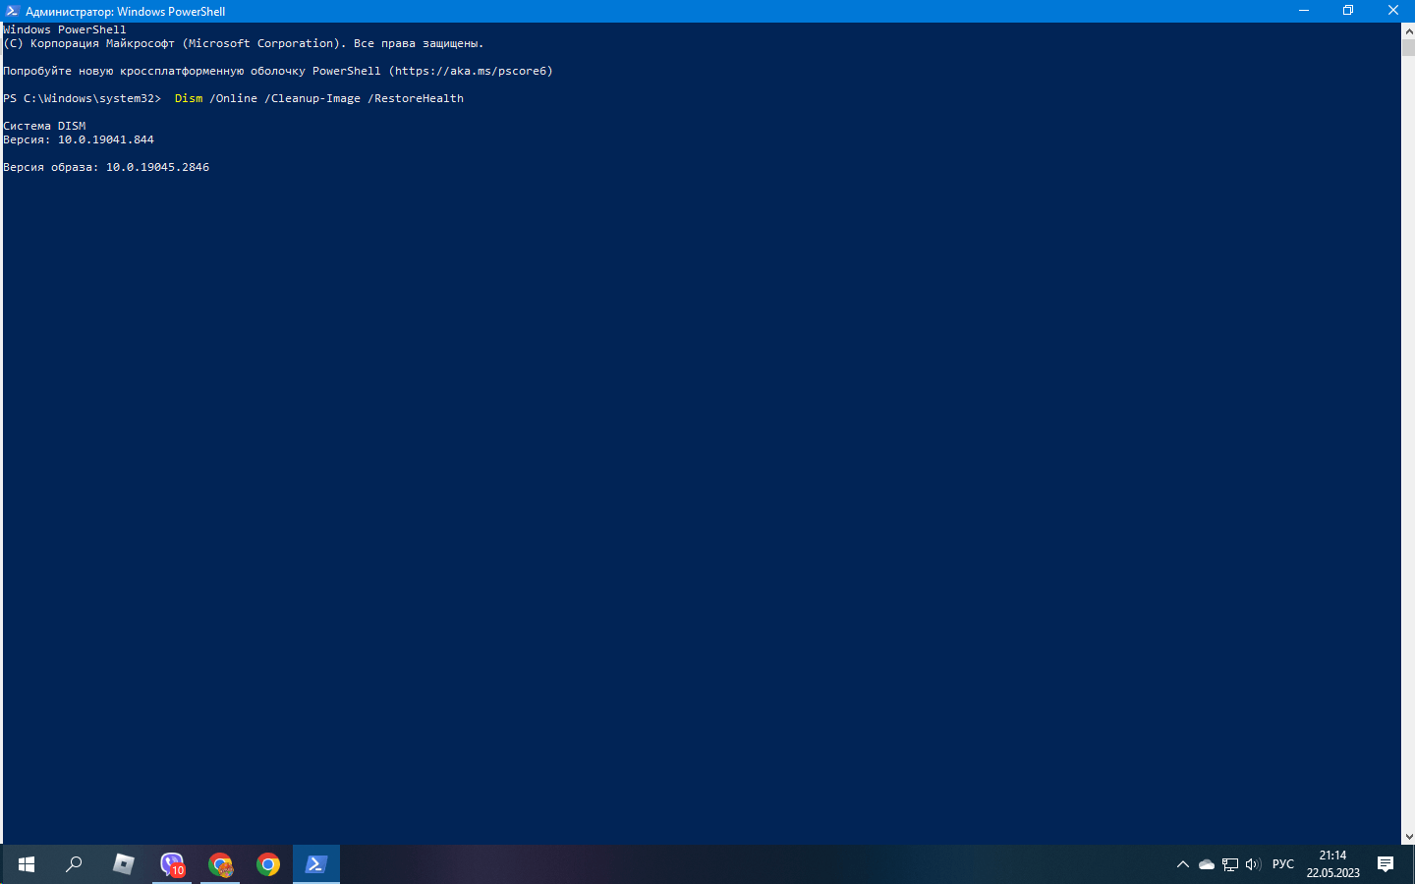
Task: Open the PowerShell window system menu icon
Action: [x=12, y=11]
